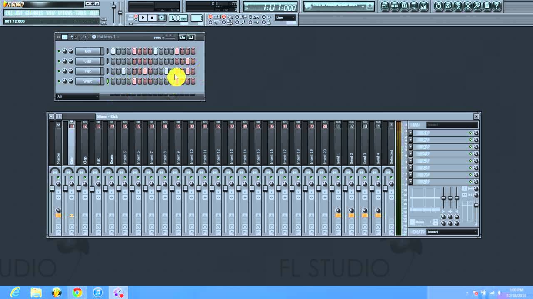Click the tempo display 128
The height and width of the screenshot is (299, 533).
click(179, 18)
